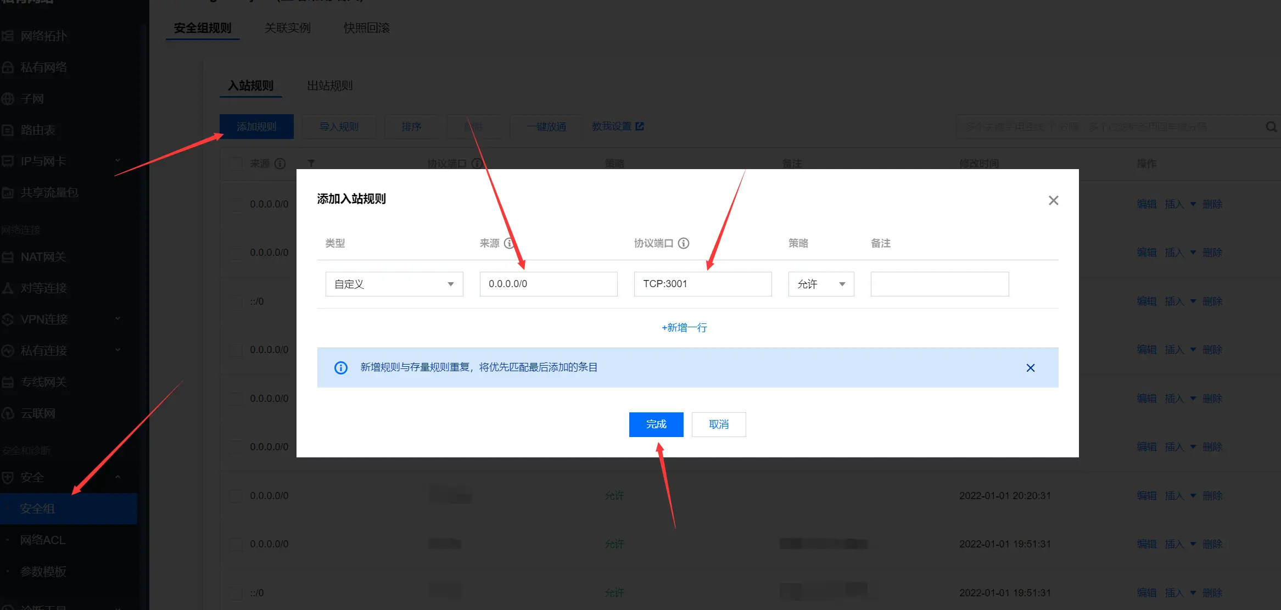Open the 允许 policy dropdown
Image resolution: width=1281 pixels, height=610 pixels.
[820, 284]
